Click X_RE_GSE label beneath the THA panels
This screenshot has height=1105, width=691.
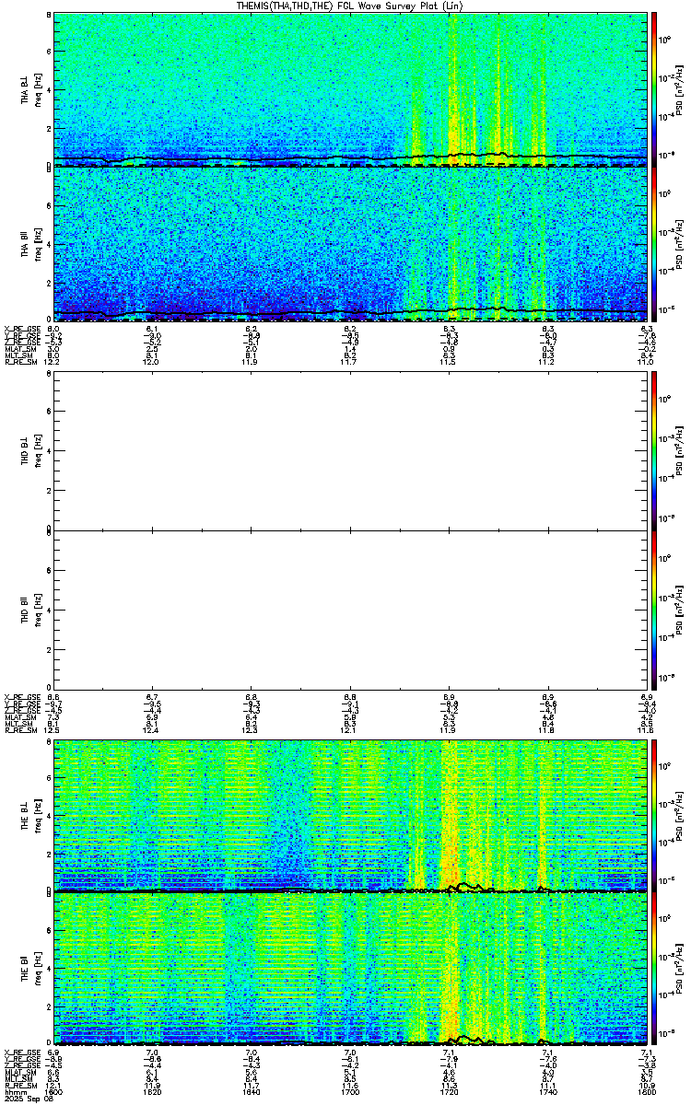pyautogui.click(x=20, y=329)
